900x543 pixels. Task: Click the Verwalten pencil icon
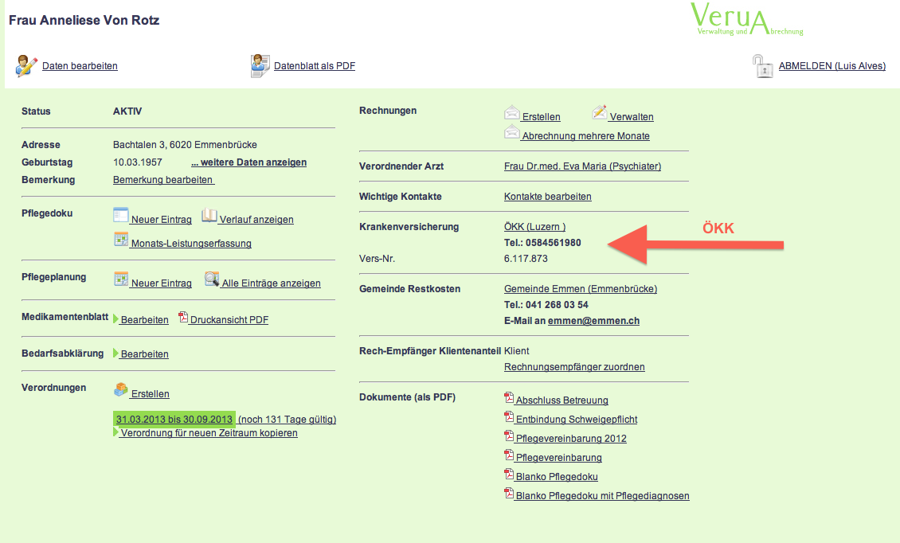coord(600,113)
